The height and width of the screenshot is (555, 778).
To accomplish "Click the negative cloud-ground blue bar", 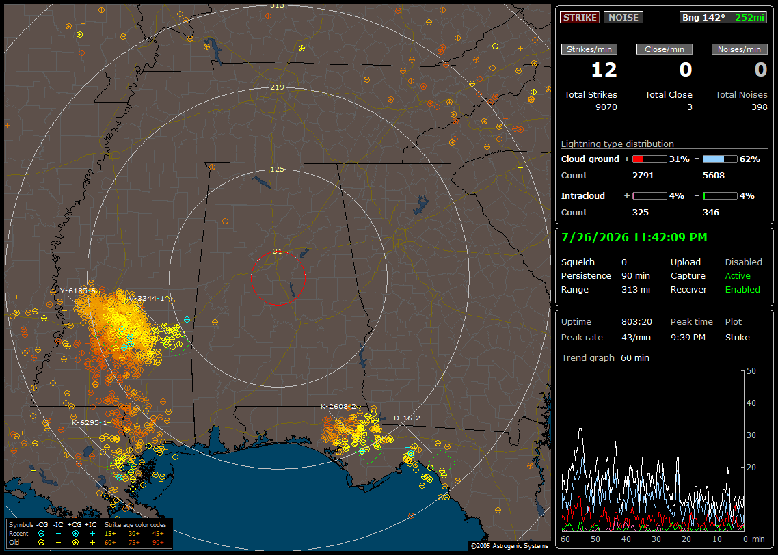I will click(720, 159).
